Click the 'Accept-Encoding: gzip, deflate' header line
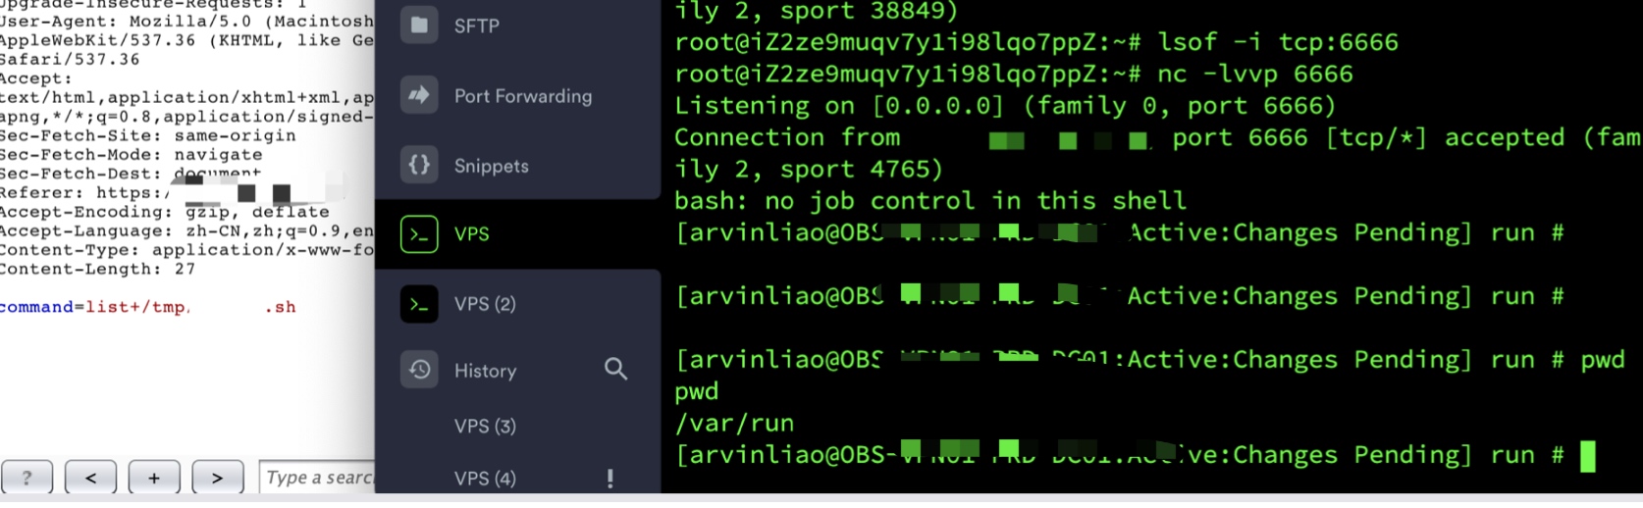1643x508 pixels. pyautogui.click(x=164, y=212)
